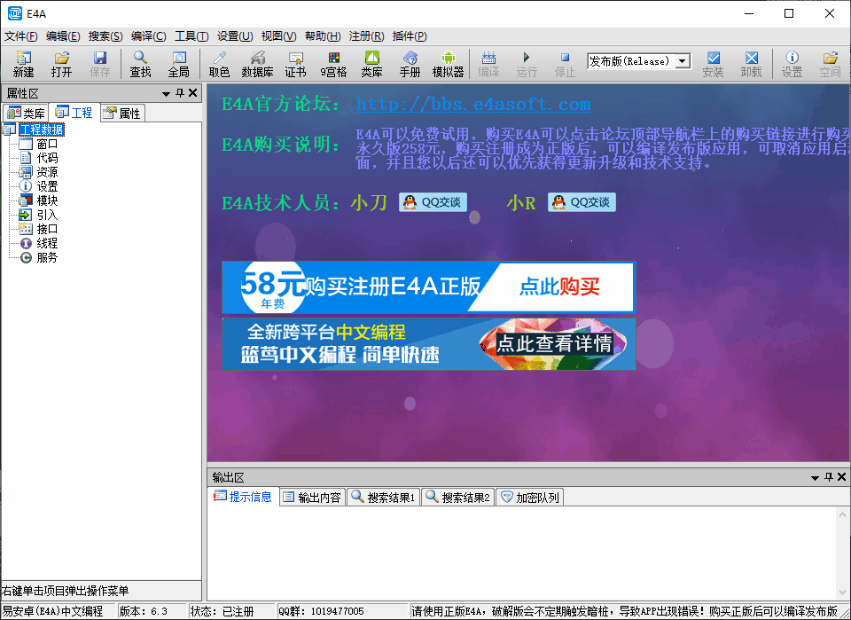Switch to the 类库 panel tab
This screenshot has height=620, width=851.
[26, 114]
